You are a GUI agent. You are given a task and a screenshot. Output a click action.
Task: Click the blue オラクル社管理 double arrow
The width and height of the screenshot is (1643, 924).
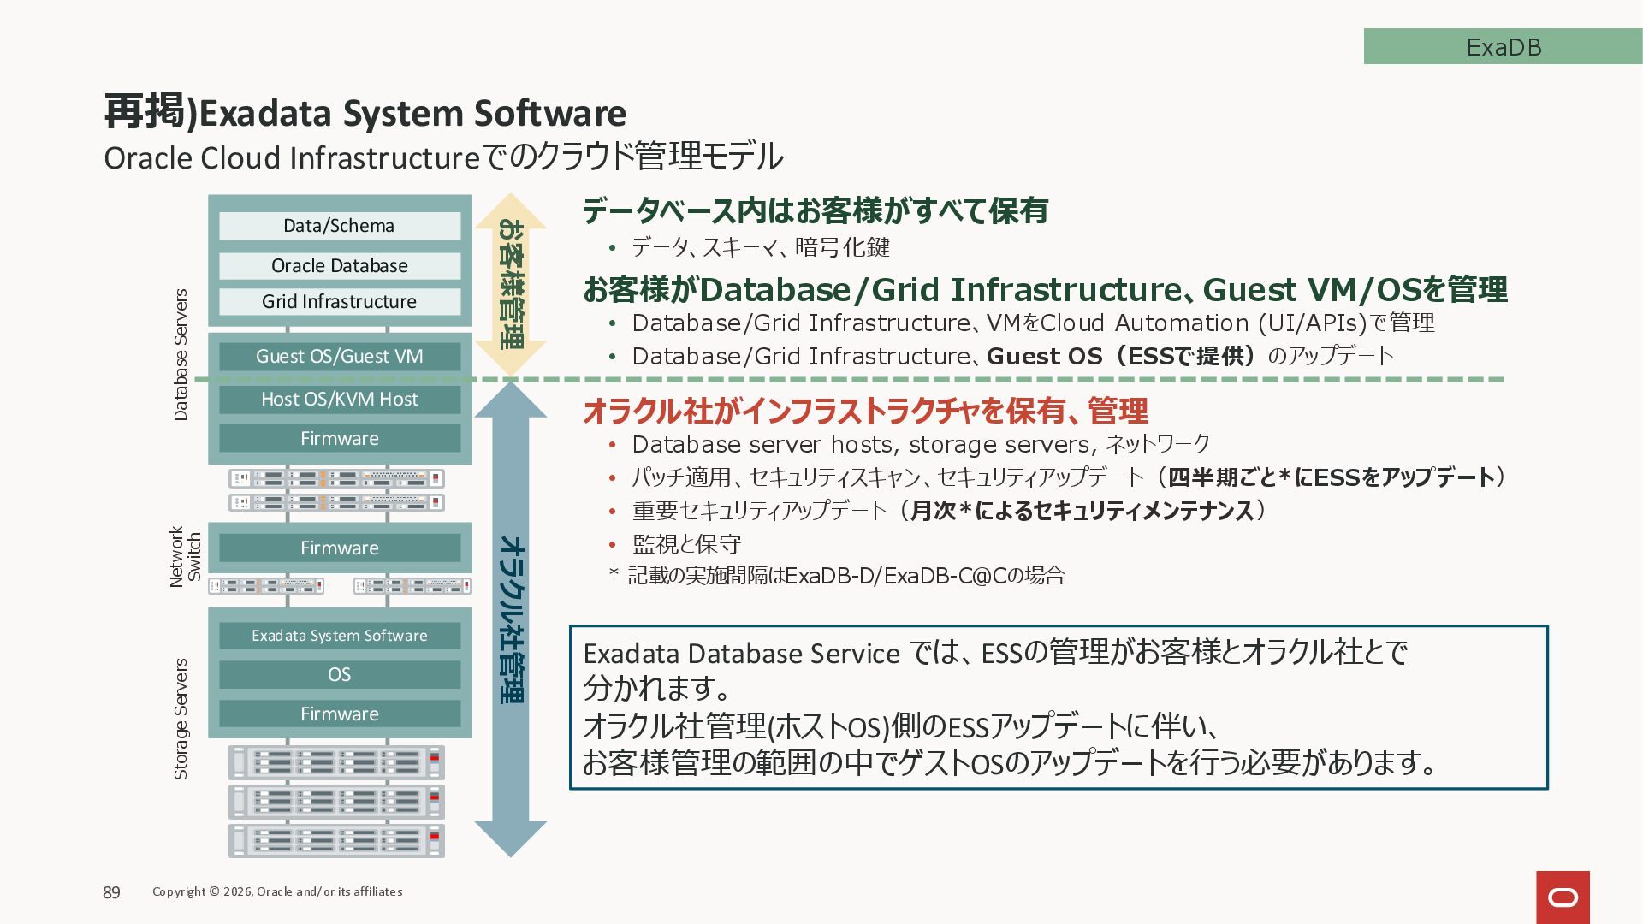click(511, 619)
